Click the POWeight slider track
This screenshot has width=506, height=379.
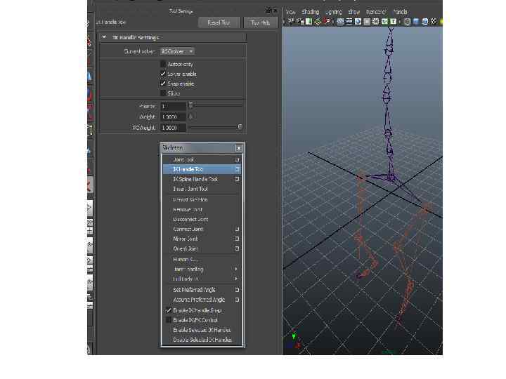214,128
